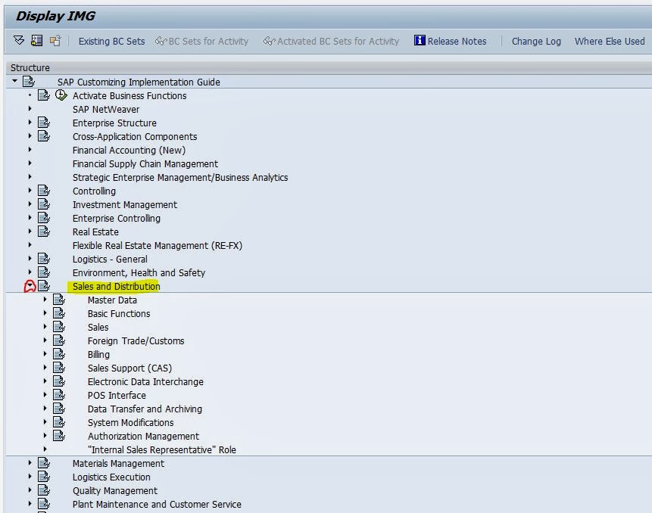Select Plant Maintenance and Customer Service
This screenshot has height=513, width=652.
point(157,504)
